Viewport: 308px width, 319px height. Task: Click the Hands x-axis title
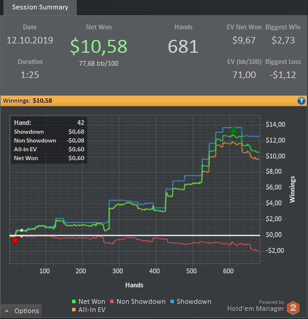point(134,285)
